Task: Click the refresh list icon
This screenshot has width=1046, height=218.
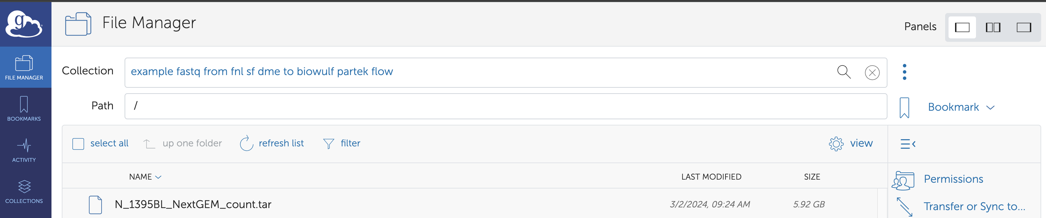Action: click(246, 143)
